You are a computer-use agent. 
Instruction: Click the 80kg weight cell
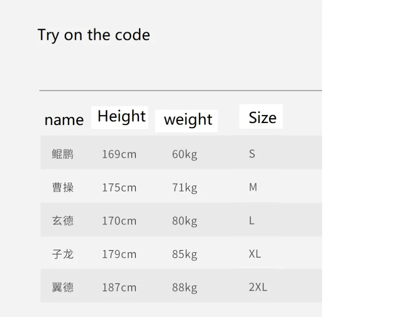tap(185, 221)
